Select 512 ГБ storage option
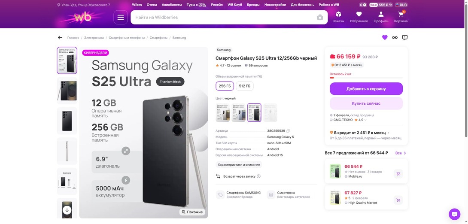This screenshot has height=224, width=468. (x=244, y=86)
